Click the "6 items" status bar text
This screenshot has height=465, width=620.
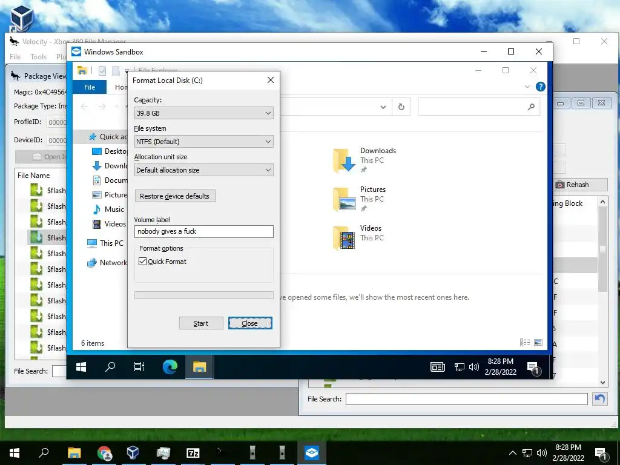[x=93, y=343]
